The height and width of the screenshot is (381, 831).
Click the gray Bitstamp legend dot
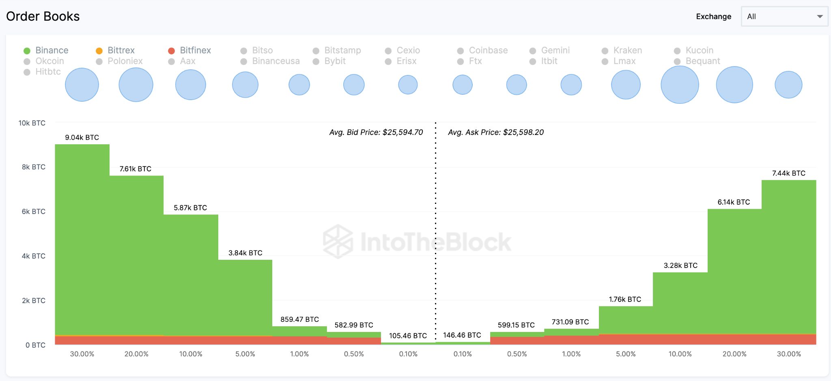tap(316, 51)
